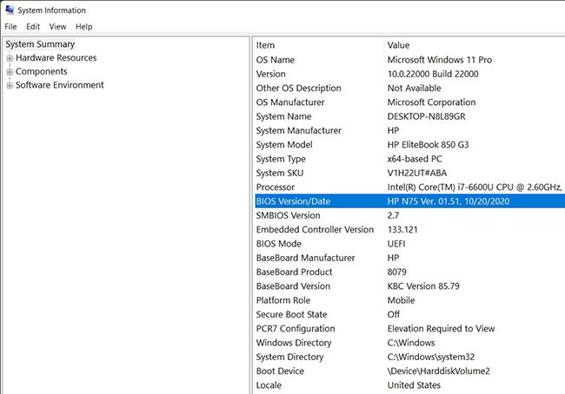Expand the Hardware Resources tree node
The width and height of the screenshot is (565, 394).
10,58
